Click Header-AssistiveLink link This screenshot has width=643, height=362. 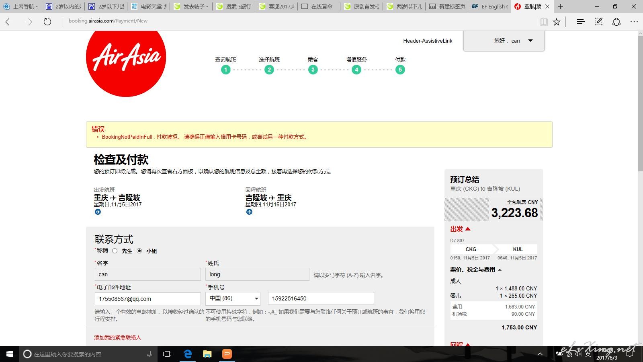[428, 41]
